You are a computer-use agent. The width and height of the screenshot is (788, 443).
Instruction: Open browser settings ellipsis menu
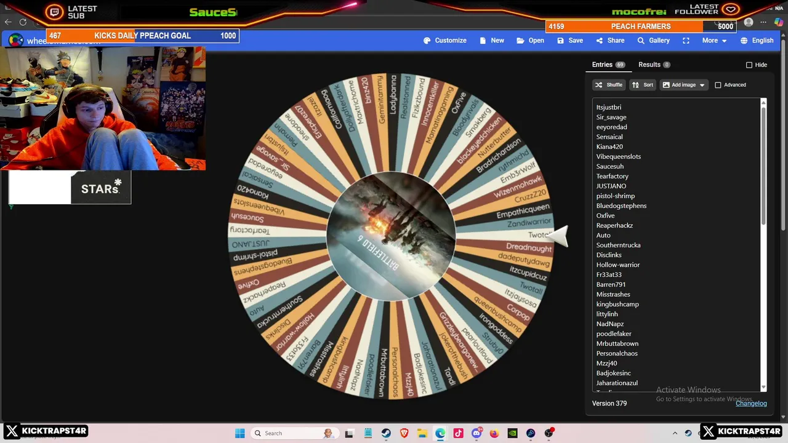763,22
